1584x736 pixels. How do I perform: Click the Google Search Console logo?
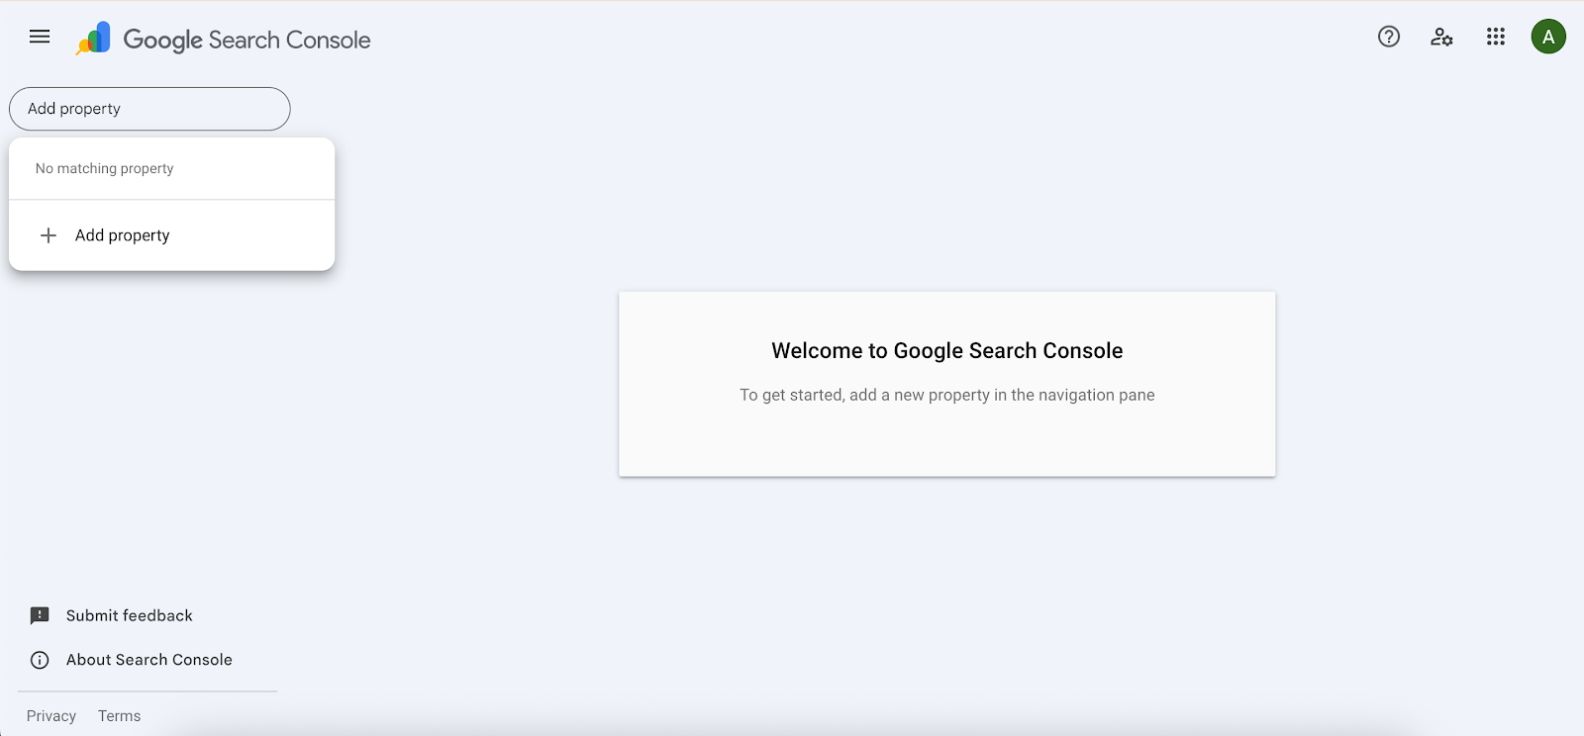click(x=222, y=39)
